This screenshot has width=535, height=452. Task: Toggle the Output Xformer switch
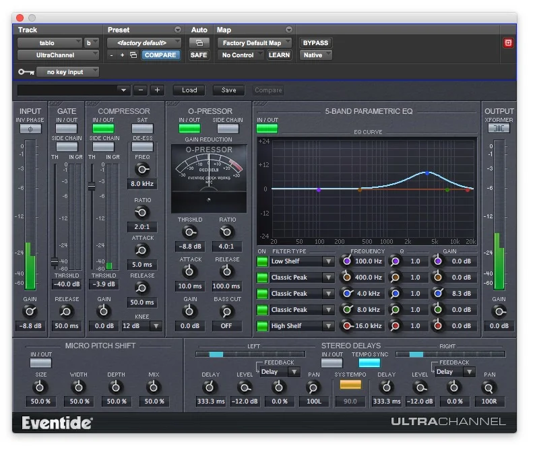coord(499,128)
